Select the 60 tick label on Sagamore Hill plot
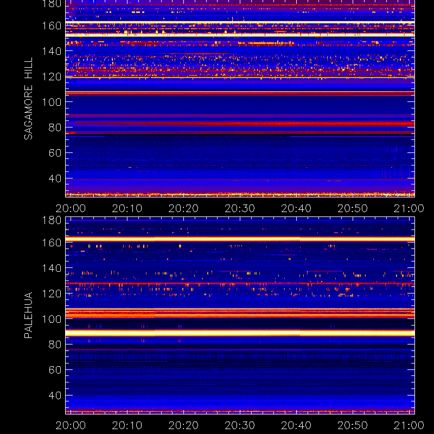The height and width of the screenshot is (434, 434). point(55,153)
